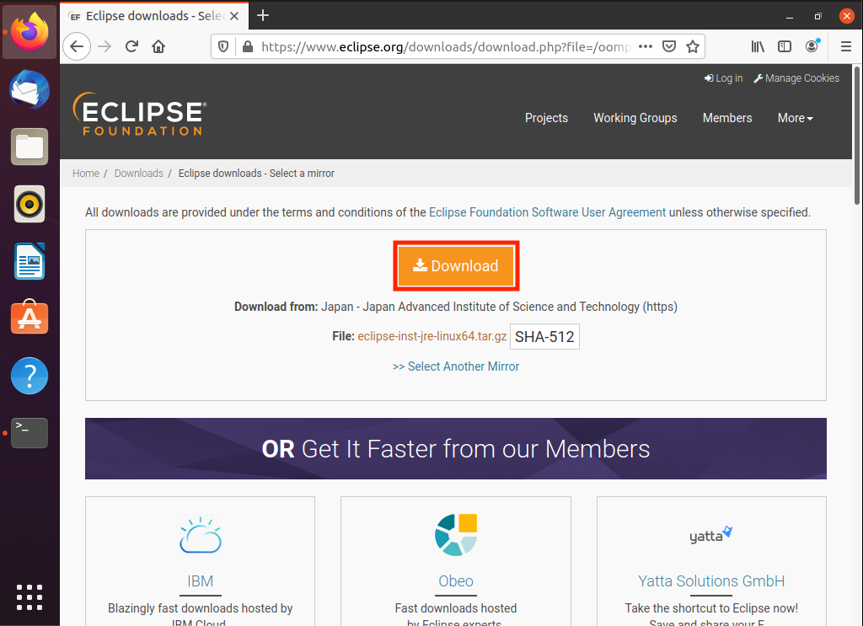The width and height of the screenshot is (863, 626).
Task: Save page to Pocket
Action: click(668, 46)
